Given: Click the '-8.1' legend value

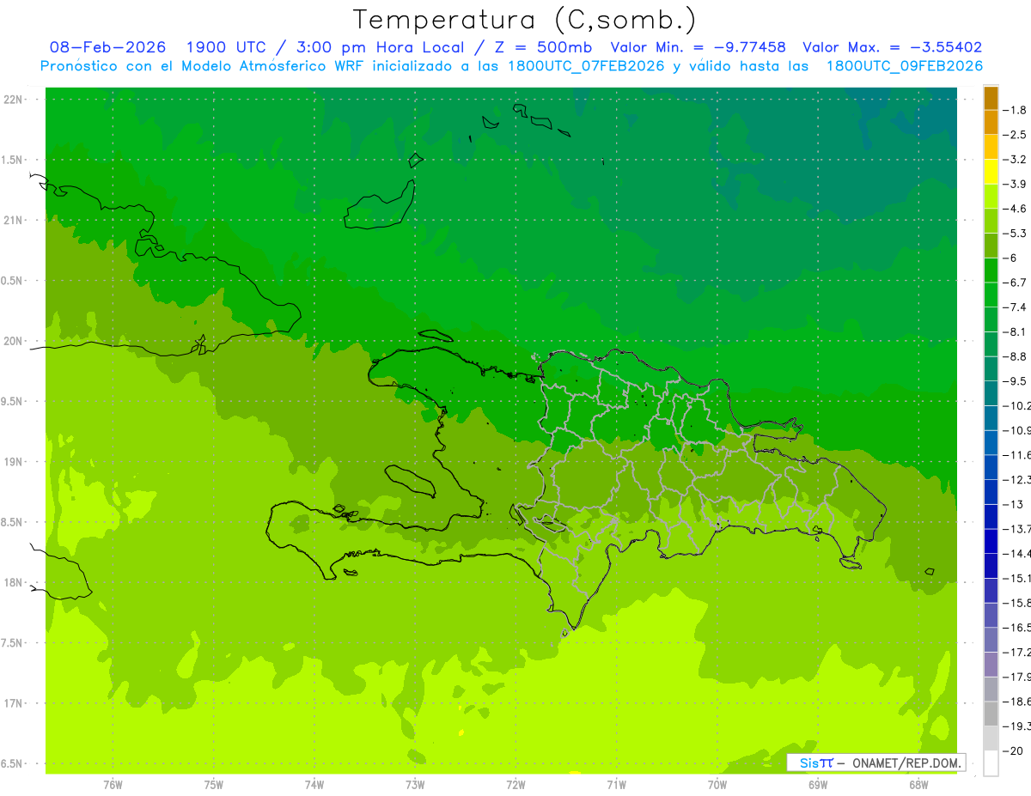Looking at the screenshot, I should pyautogui.click(x=1016, y=331).
